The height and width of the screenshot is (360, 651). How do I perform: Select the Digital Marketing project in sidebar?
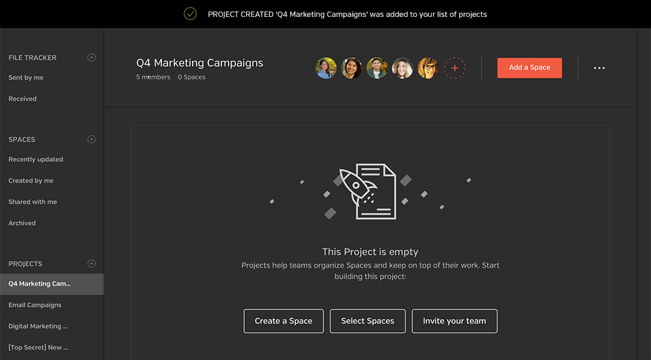[x=38, y=326]
